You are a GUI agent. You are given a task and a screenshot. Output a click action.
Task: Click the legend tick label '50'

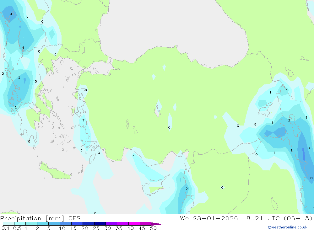[x=153, y=228]
